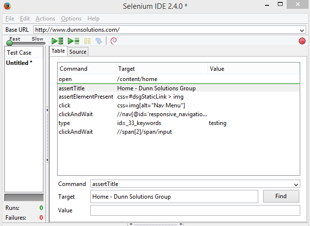Click the Target input field
The width and height of the screenshot is (310, 226).
click(x=174, y=197)
